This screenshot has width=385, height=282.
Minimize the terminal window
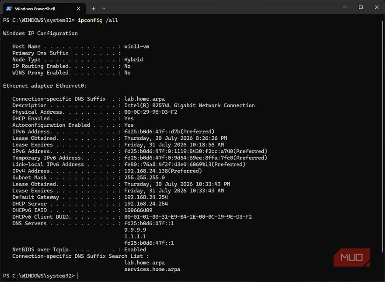point(345,7)
